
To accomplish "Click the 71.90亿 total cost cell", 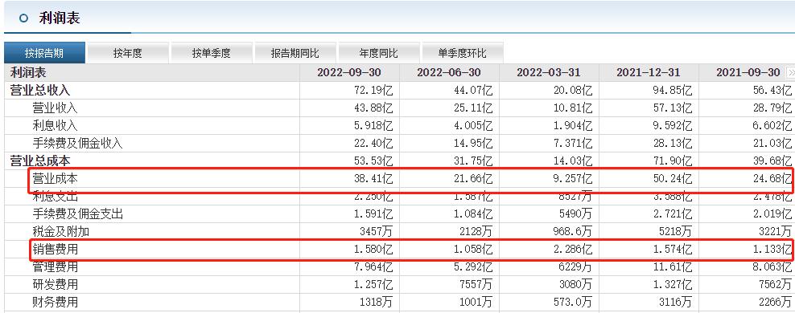I will (673, 161).
